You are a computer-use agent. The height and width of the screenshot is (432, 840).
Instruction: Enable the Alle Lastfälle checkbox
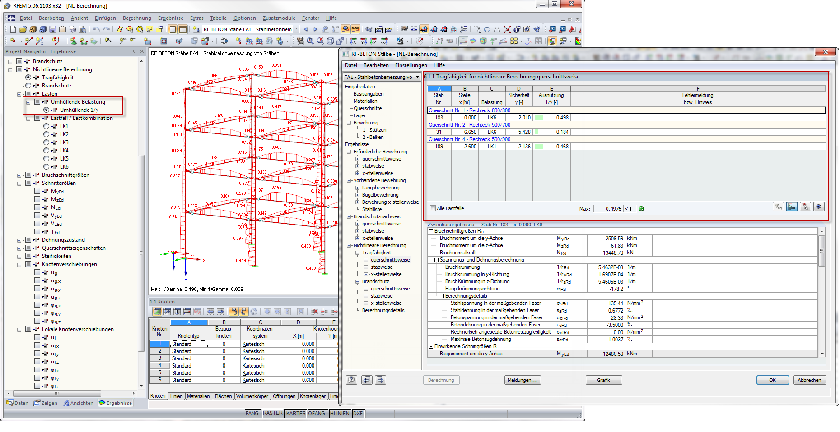pyautogui.click(x=433, y=208)
